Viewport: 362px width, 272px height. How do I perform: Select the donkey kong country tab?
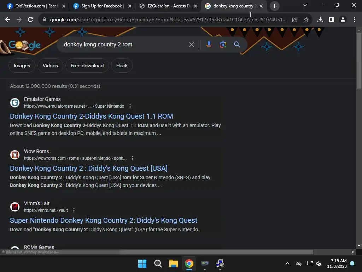[233, 6]
